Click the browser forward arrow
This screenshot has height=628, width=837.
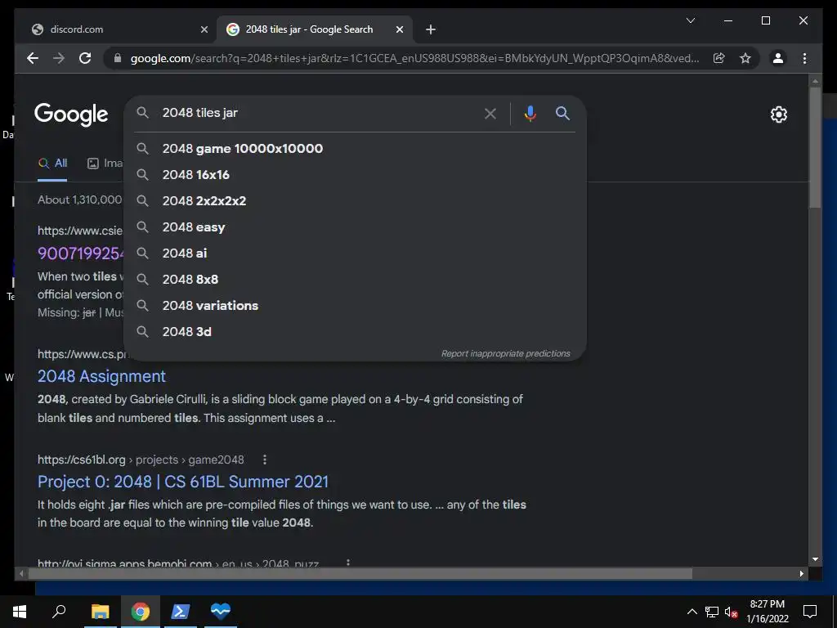[x=59, y=58]
